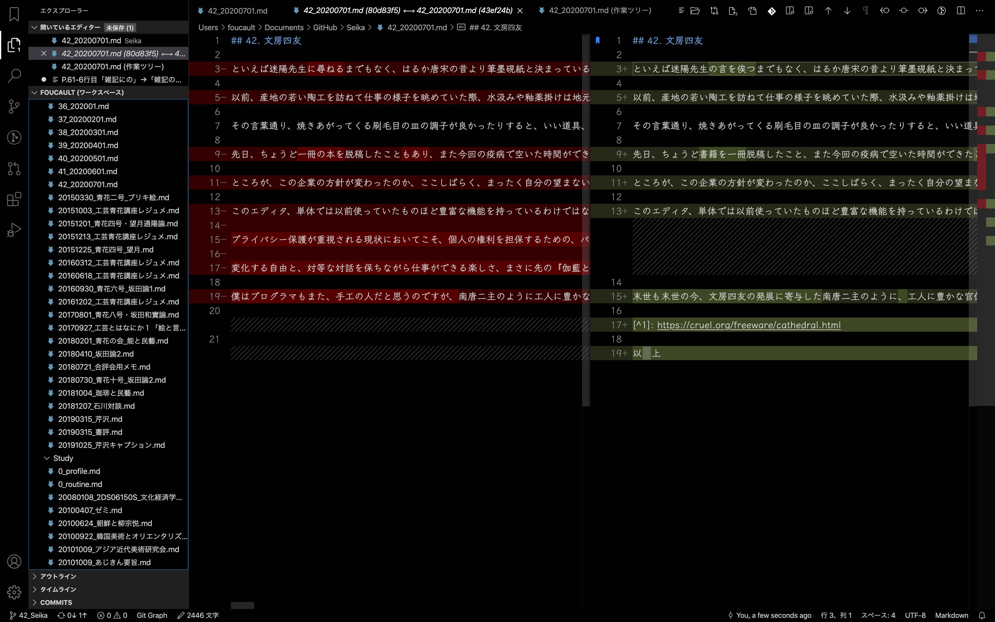Click the notification bell in status bar
995x622 pixels.
(x=982, y=615)
